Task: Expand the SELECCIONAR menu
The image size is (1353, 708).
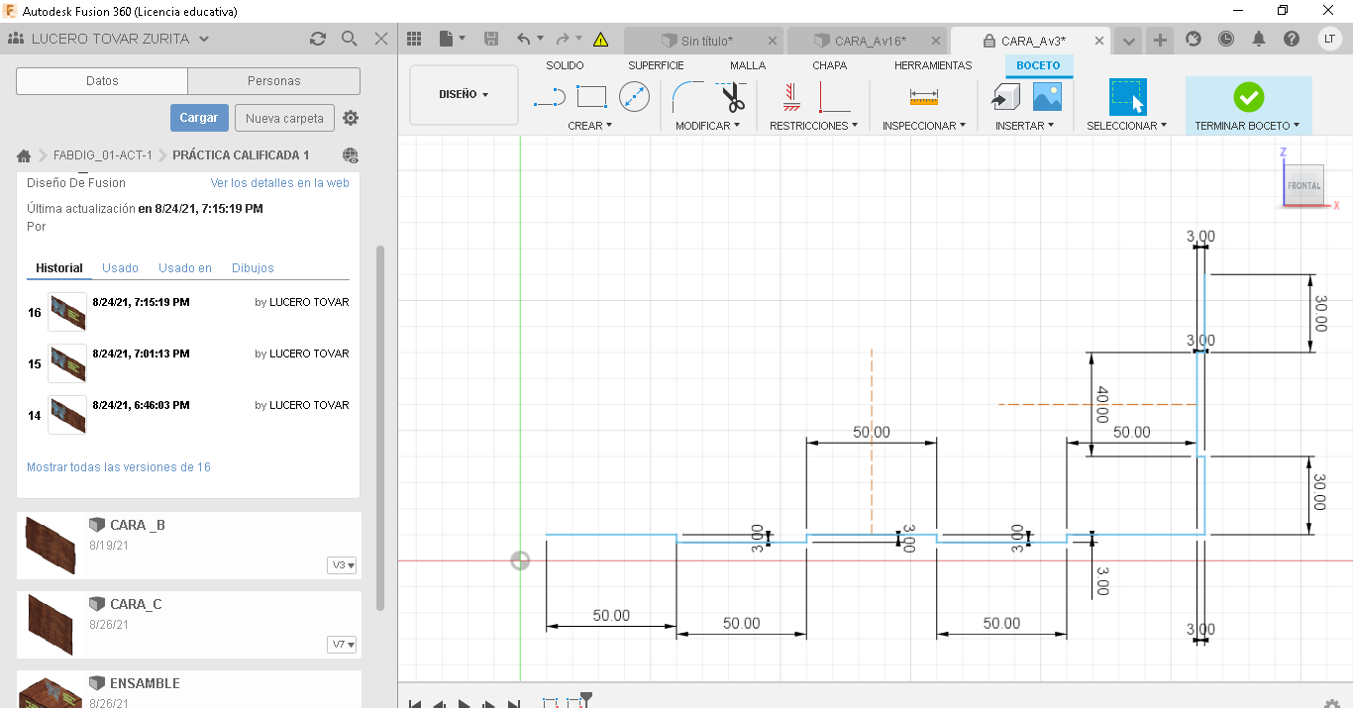Action: pyautogui.click(x=1127, y=126)
